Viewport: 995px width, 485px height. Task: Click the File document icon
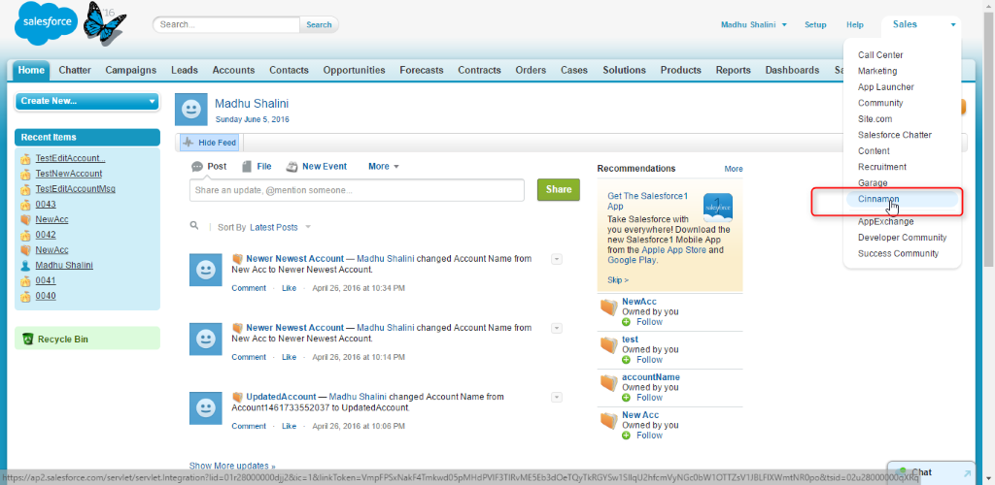tap(247, 167)
